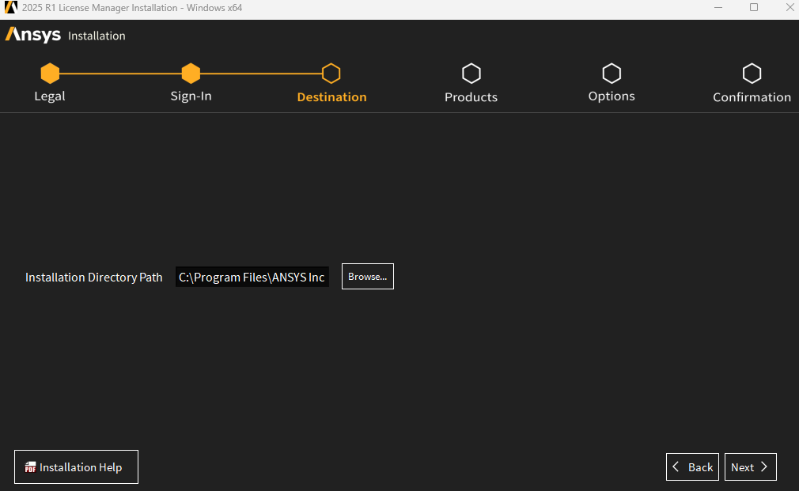Click the window title text

132,8
